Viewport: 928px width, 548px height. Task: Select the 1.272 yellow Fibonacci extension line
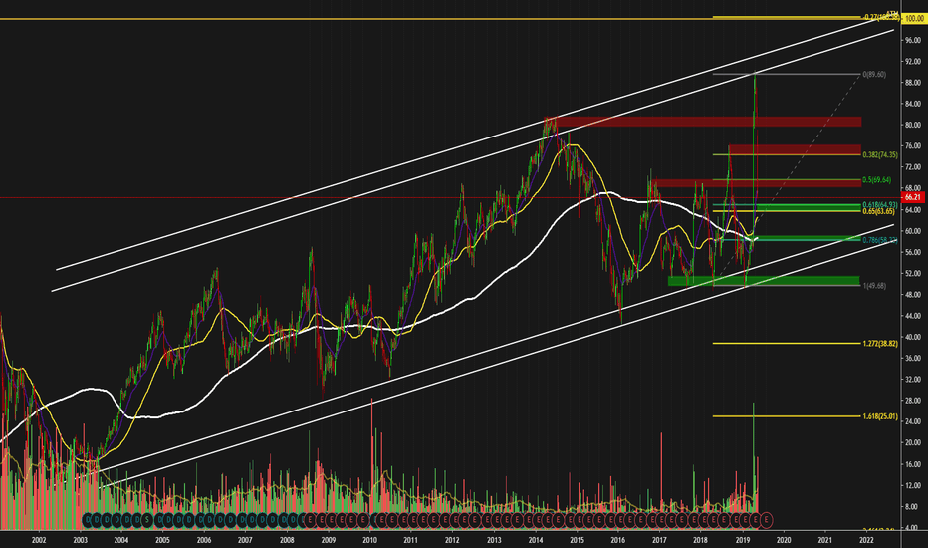pyautogui.click(x=788, y=343)
